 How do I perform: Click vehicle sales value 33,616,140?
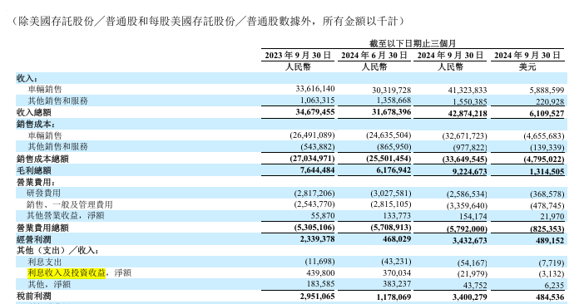[x=315, y=89]
